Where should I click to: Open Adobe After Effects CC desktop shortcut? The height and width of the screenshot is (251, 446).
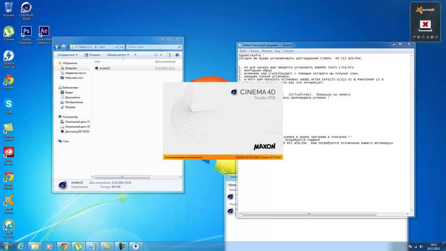(44, 36)
